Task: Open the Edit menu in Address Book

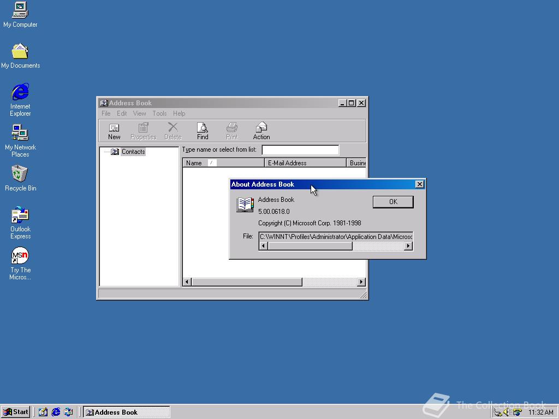Action: [122, 113]
